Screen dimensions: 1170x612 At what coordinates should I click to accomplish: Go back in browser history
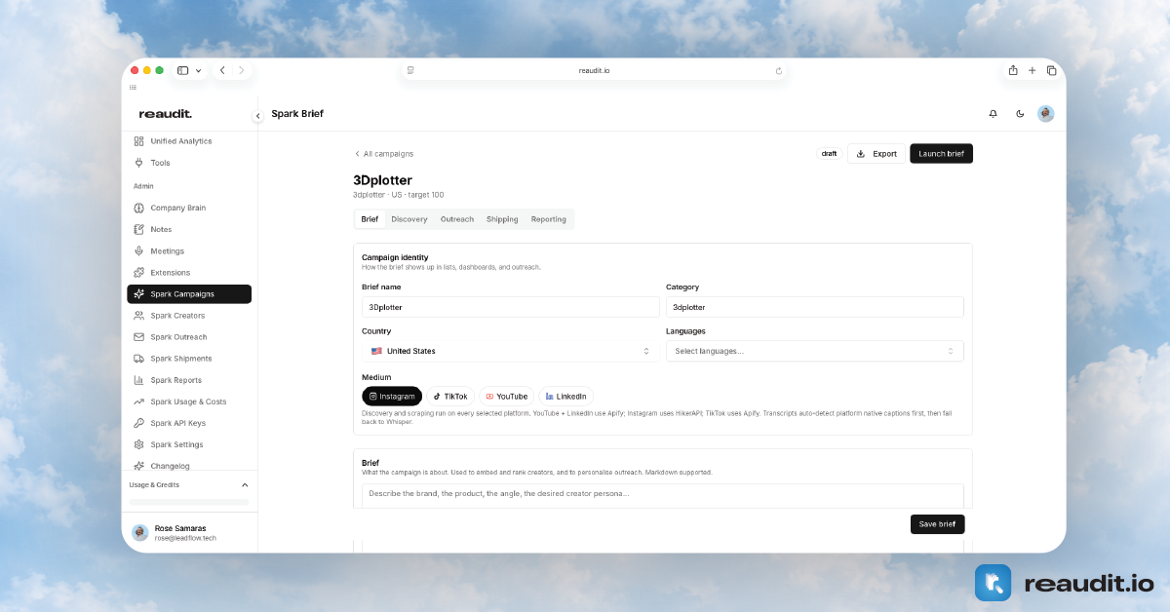tap(222, 70)
